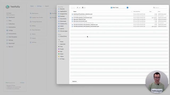Sort files by the Kind column
Viewport: 170px width, 95px height.
click(159, 12)
